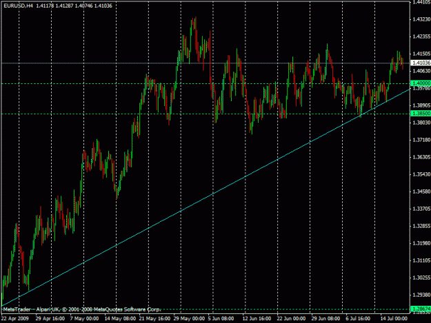Click the 29 Apr 16:00 time label
The width and height of the screenshot is (431, 323).
[50, 319]
